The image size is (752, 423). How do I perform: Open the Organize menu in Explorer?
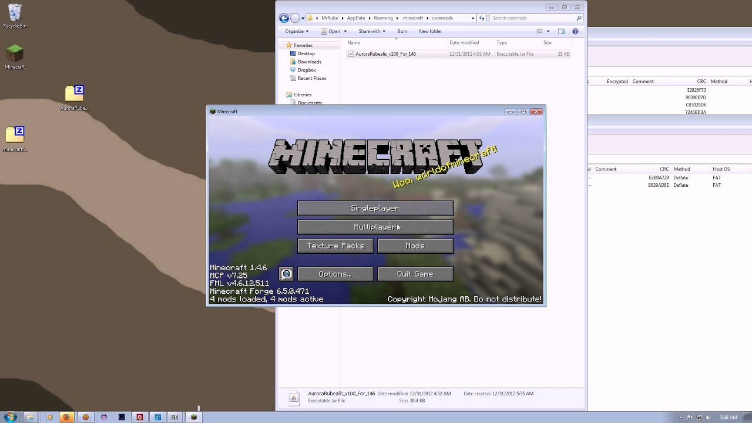tap(297, 31)
